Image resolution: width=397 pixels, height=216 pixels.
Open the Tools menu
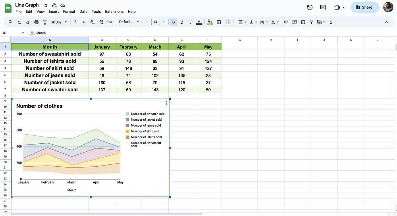pyautogui.click(x=96, y=12)
